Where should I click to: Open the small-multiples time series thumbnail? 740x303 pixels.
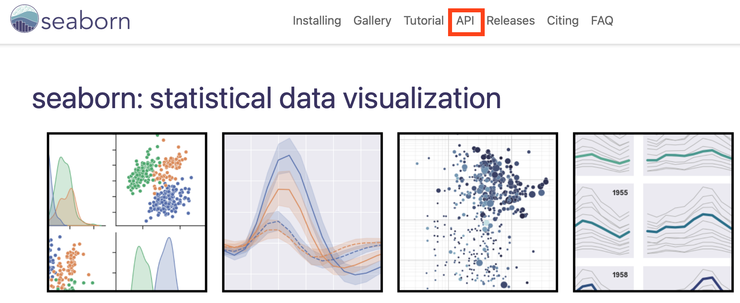(x=653, y=212)
